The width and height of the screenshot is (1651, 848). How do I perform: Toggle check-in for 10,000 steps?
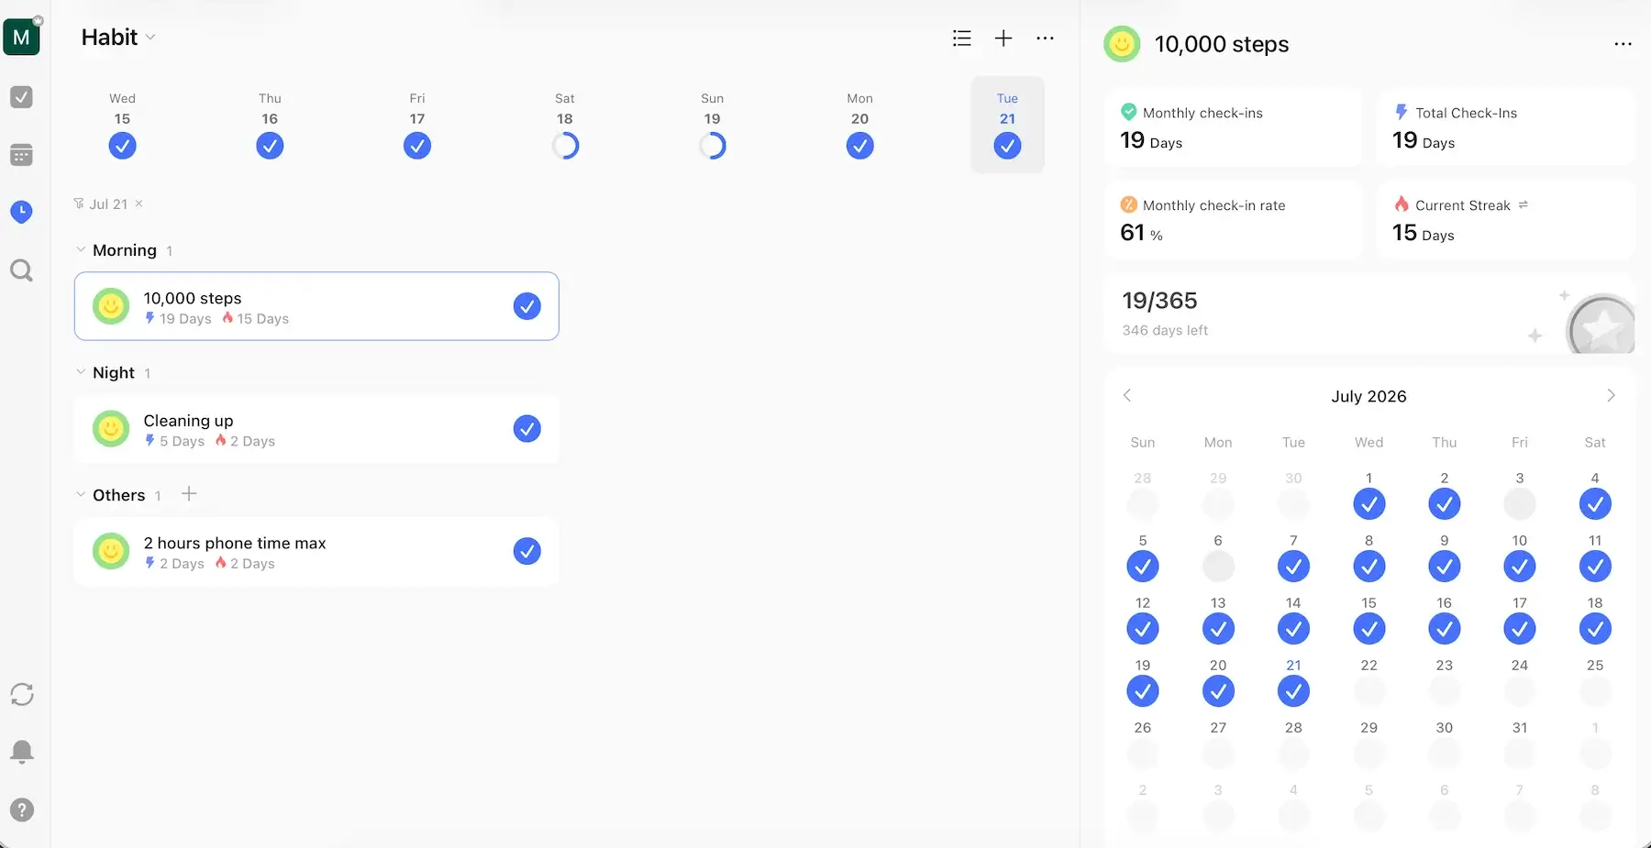click(x=526, y=306)
